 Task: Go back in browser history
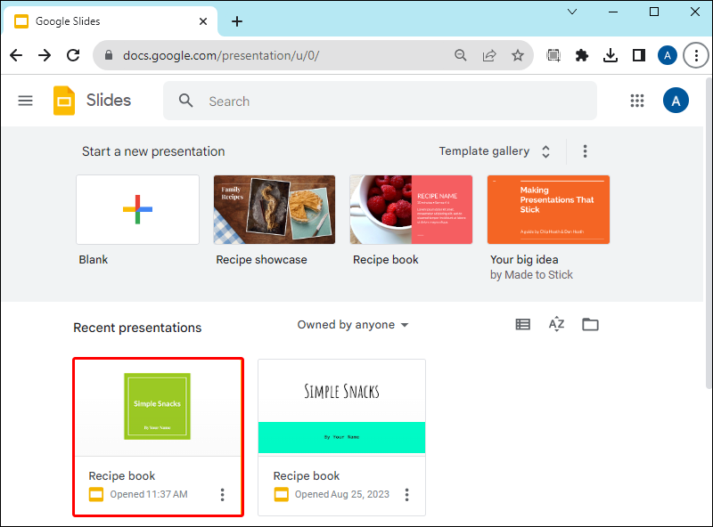coord(16,55)
